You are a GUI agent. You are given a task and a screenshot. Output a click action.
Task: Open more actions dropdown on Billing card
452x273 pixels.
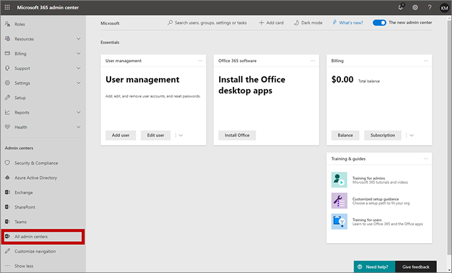click(x=412, y=135)
